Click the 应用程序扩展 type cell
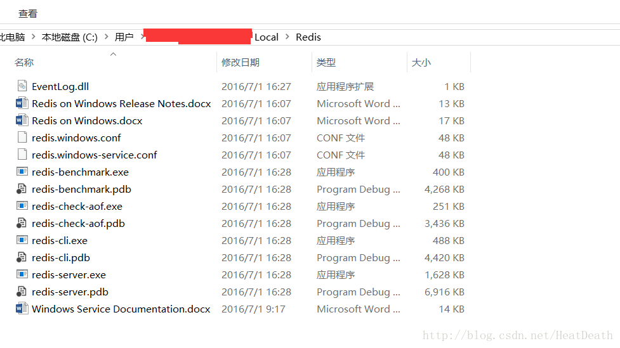Screen dimensions: 620x348 coord(345,86)
